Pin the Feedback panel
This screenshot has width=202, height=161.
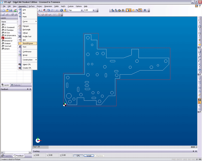pyautogui.click(x=27, y=89)
